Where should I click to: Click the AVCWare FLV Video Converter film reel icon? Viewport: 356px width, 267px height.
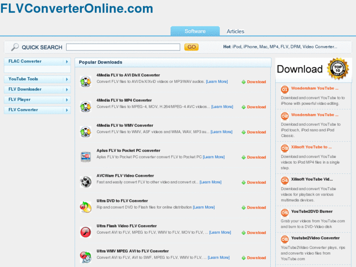click(x=86, y=182)
